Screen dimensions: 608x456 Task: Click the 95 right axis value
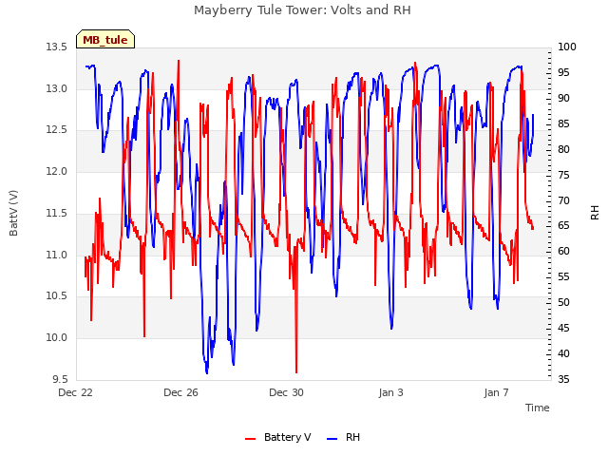(563, 73)
